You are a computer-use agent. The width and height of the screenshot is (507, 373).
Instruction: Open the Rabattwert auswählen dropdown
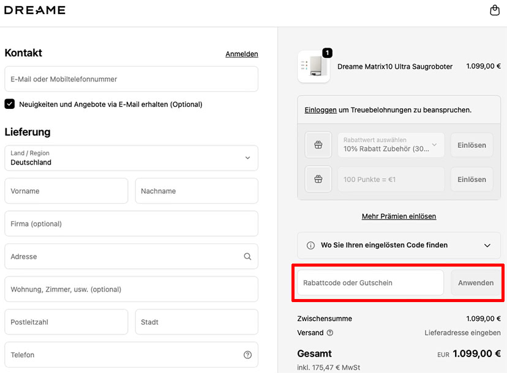(x=391, y=145)
